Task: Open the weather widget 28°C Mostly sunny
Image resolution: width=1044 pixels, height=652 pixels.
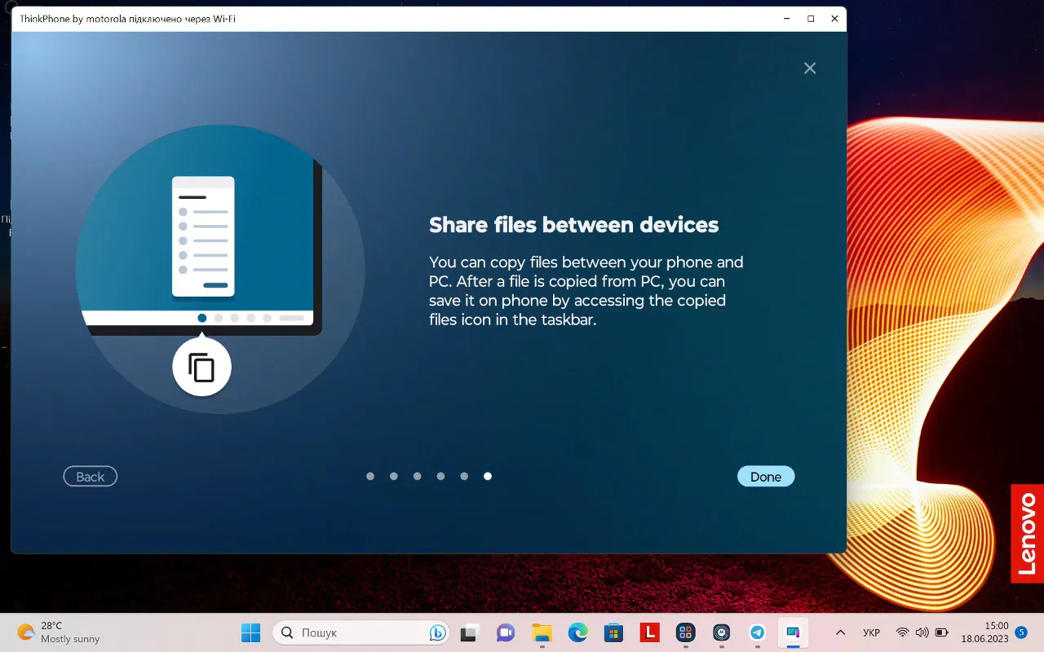Action: (59, 632)
